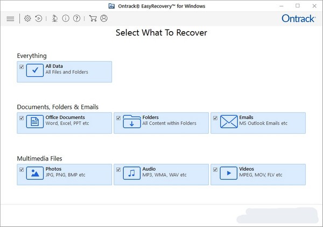Click the microscope advanced tools icon

[x=54, y=18]
